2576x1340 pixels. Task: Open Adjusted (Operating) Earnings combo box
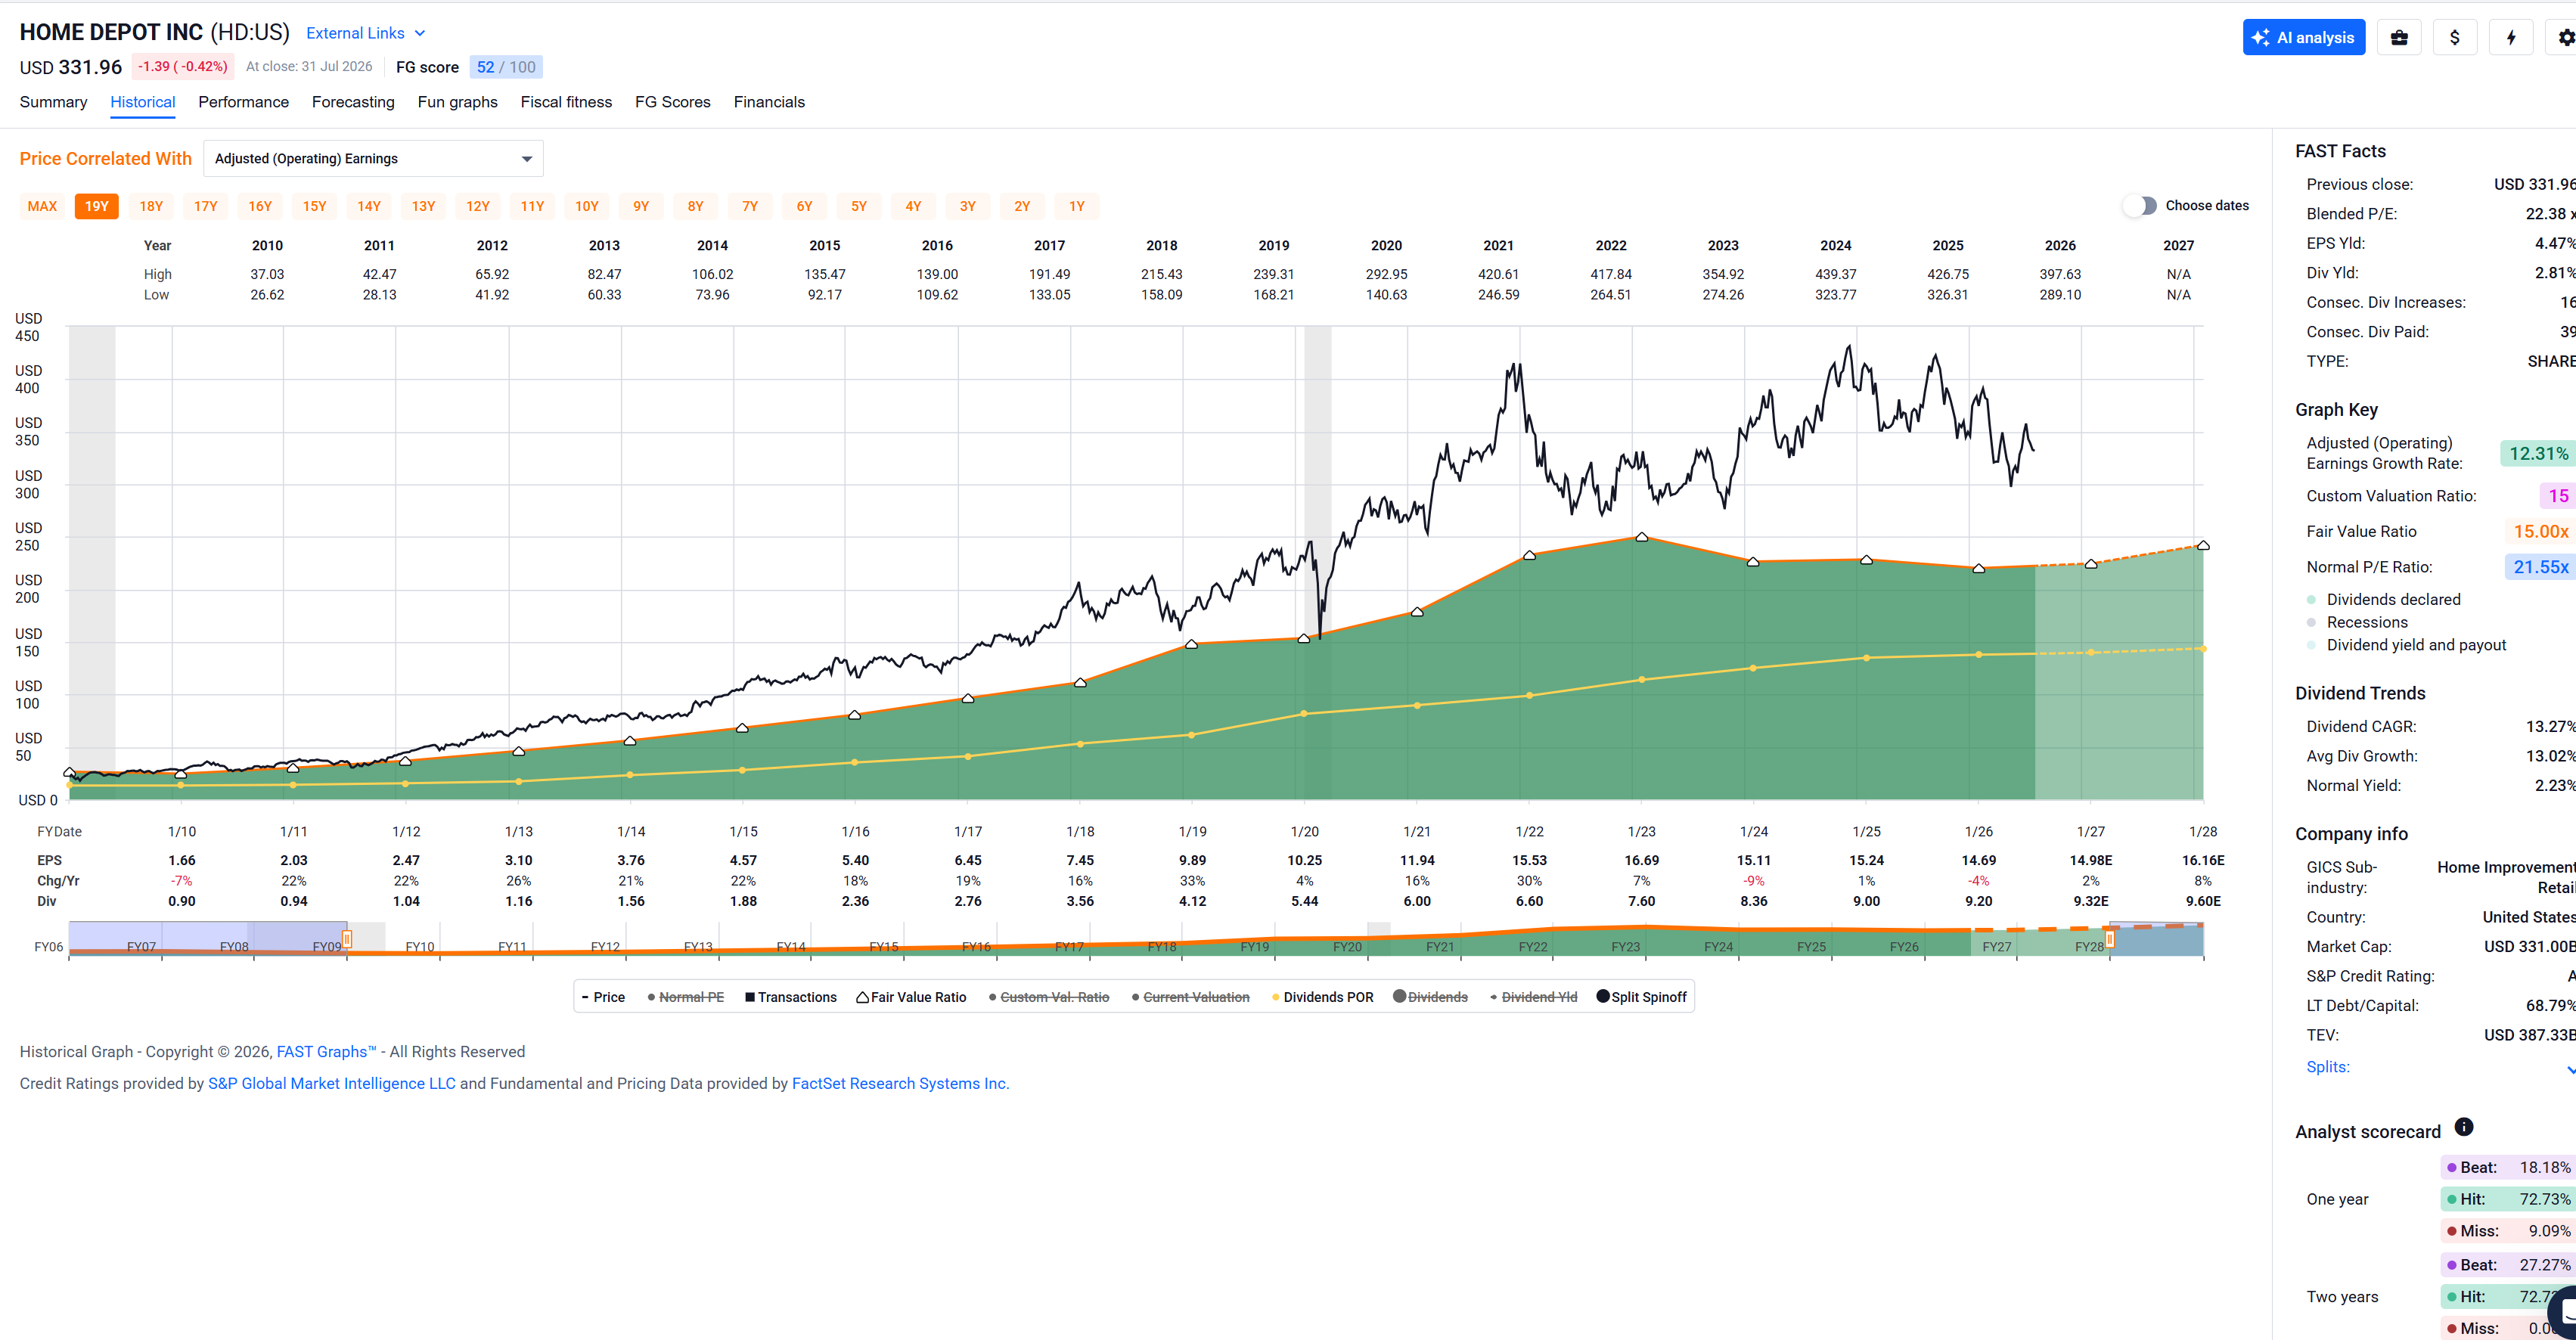373,159
